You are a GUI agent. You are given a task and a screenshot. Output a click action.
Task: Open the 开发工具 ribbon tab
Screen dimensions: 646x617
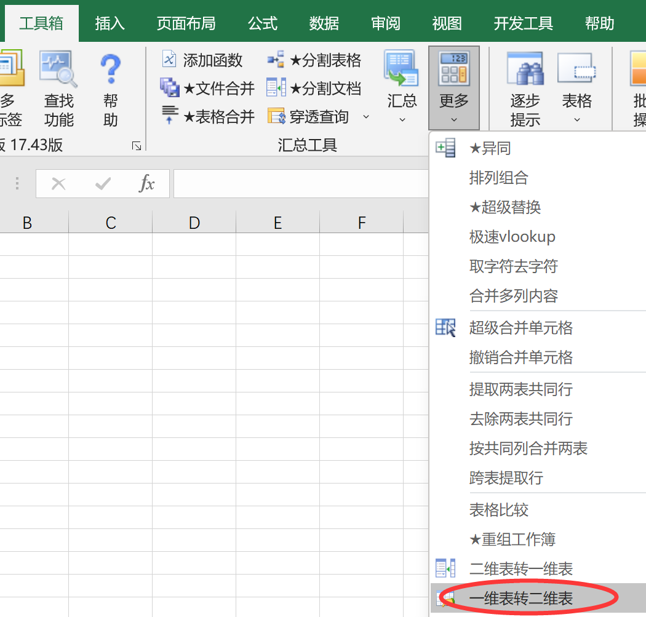523,23
